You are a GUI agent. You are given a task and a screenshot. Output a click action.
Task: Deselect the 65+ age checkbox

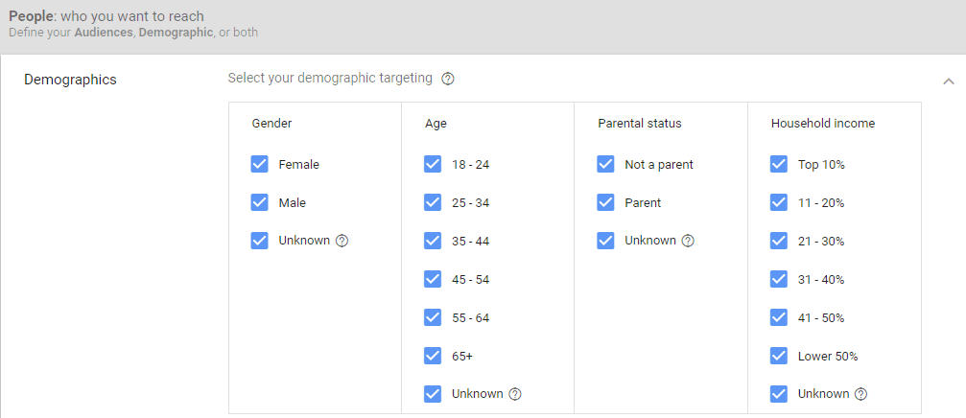433,356
